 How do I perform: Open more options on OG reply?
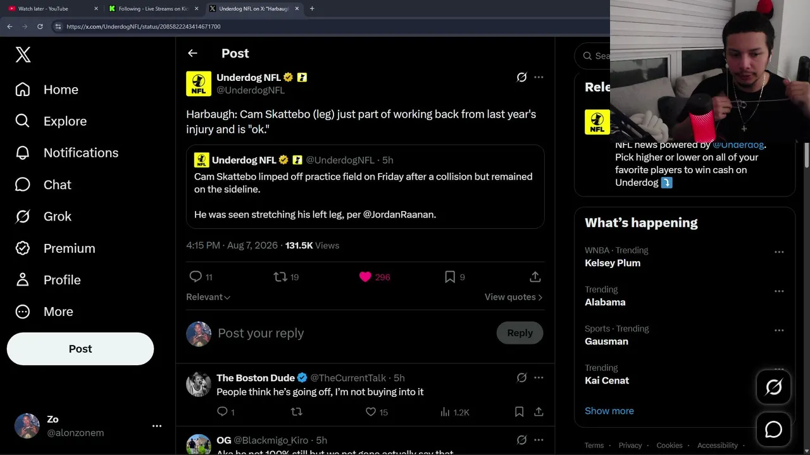tap(539, 440)
